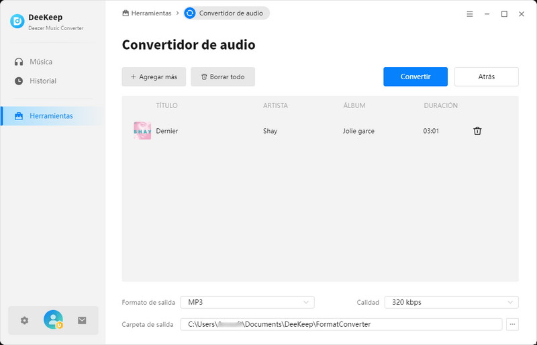The image size is (537, 345).
Task: Open the Música section
Action: tap(34, 62)
